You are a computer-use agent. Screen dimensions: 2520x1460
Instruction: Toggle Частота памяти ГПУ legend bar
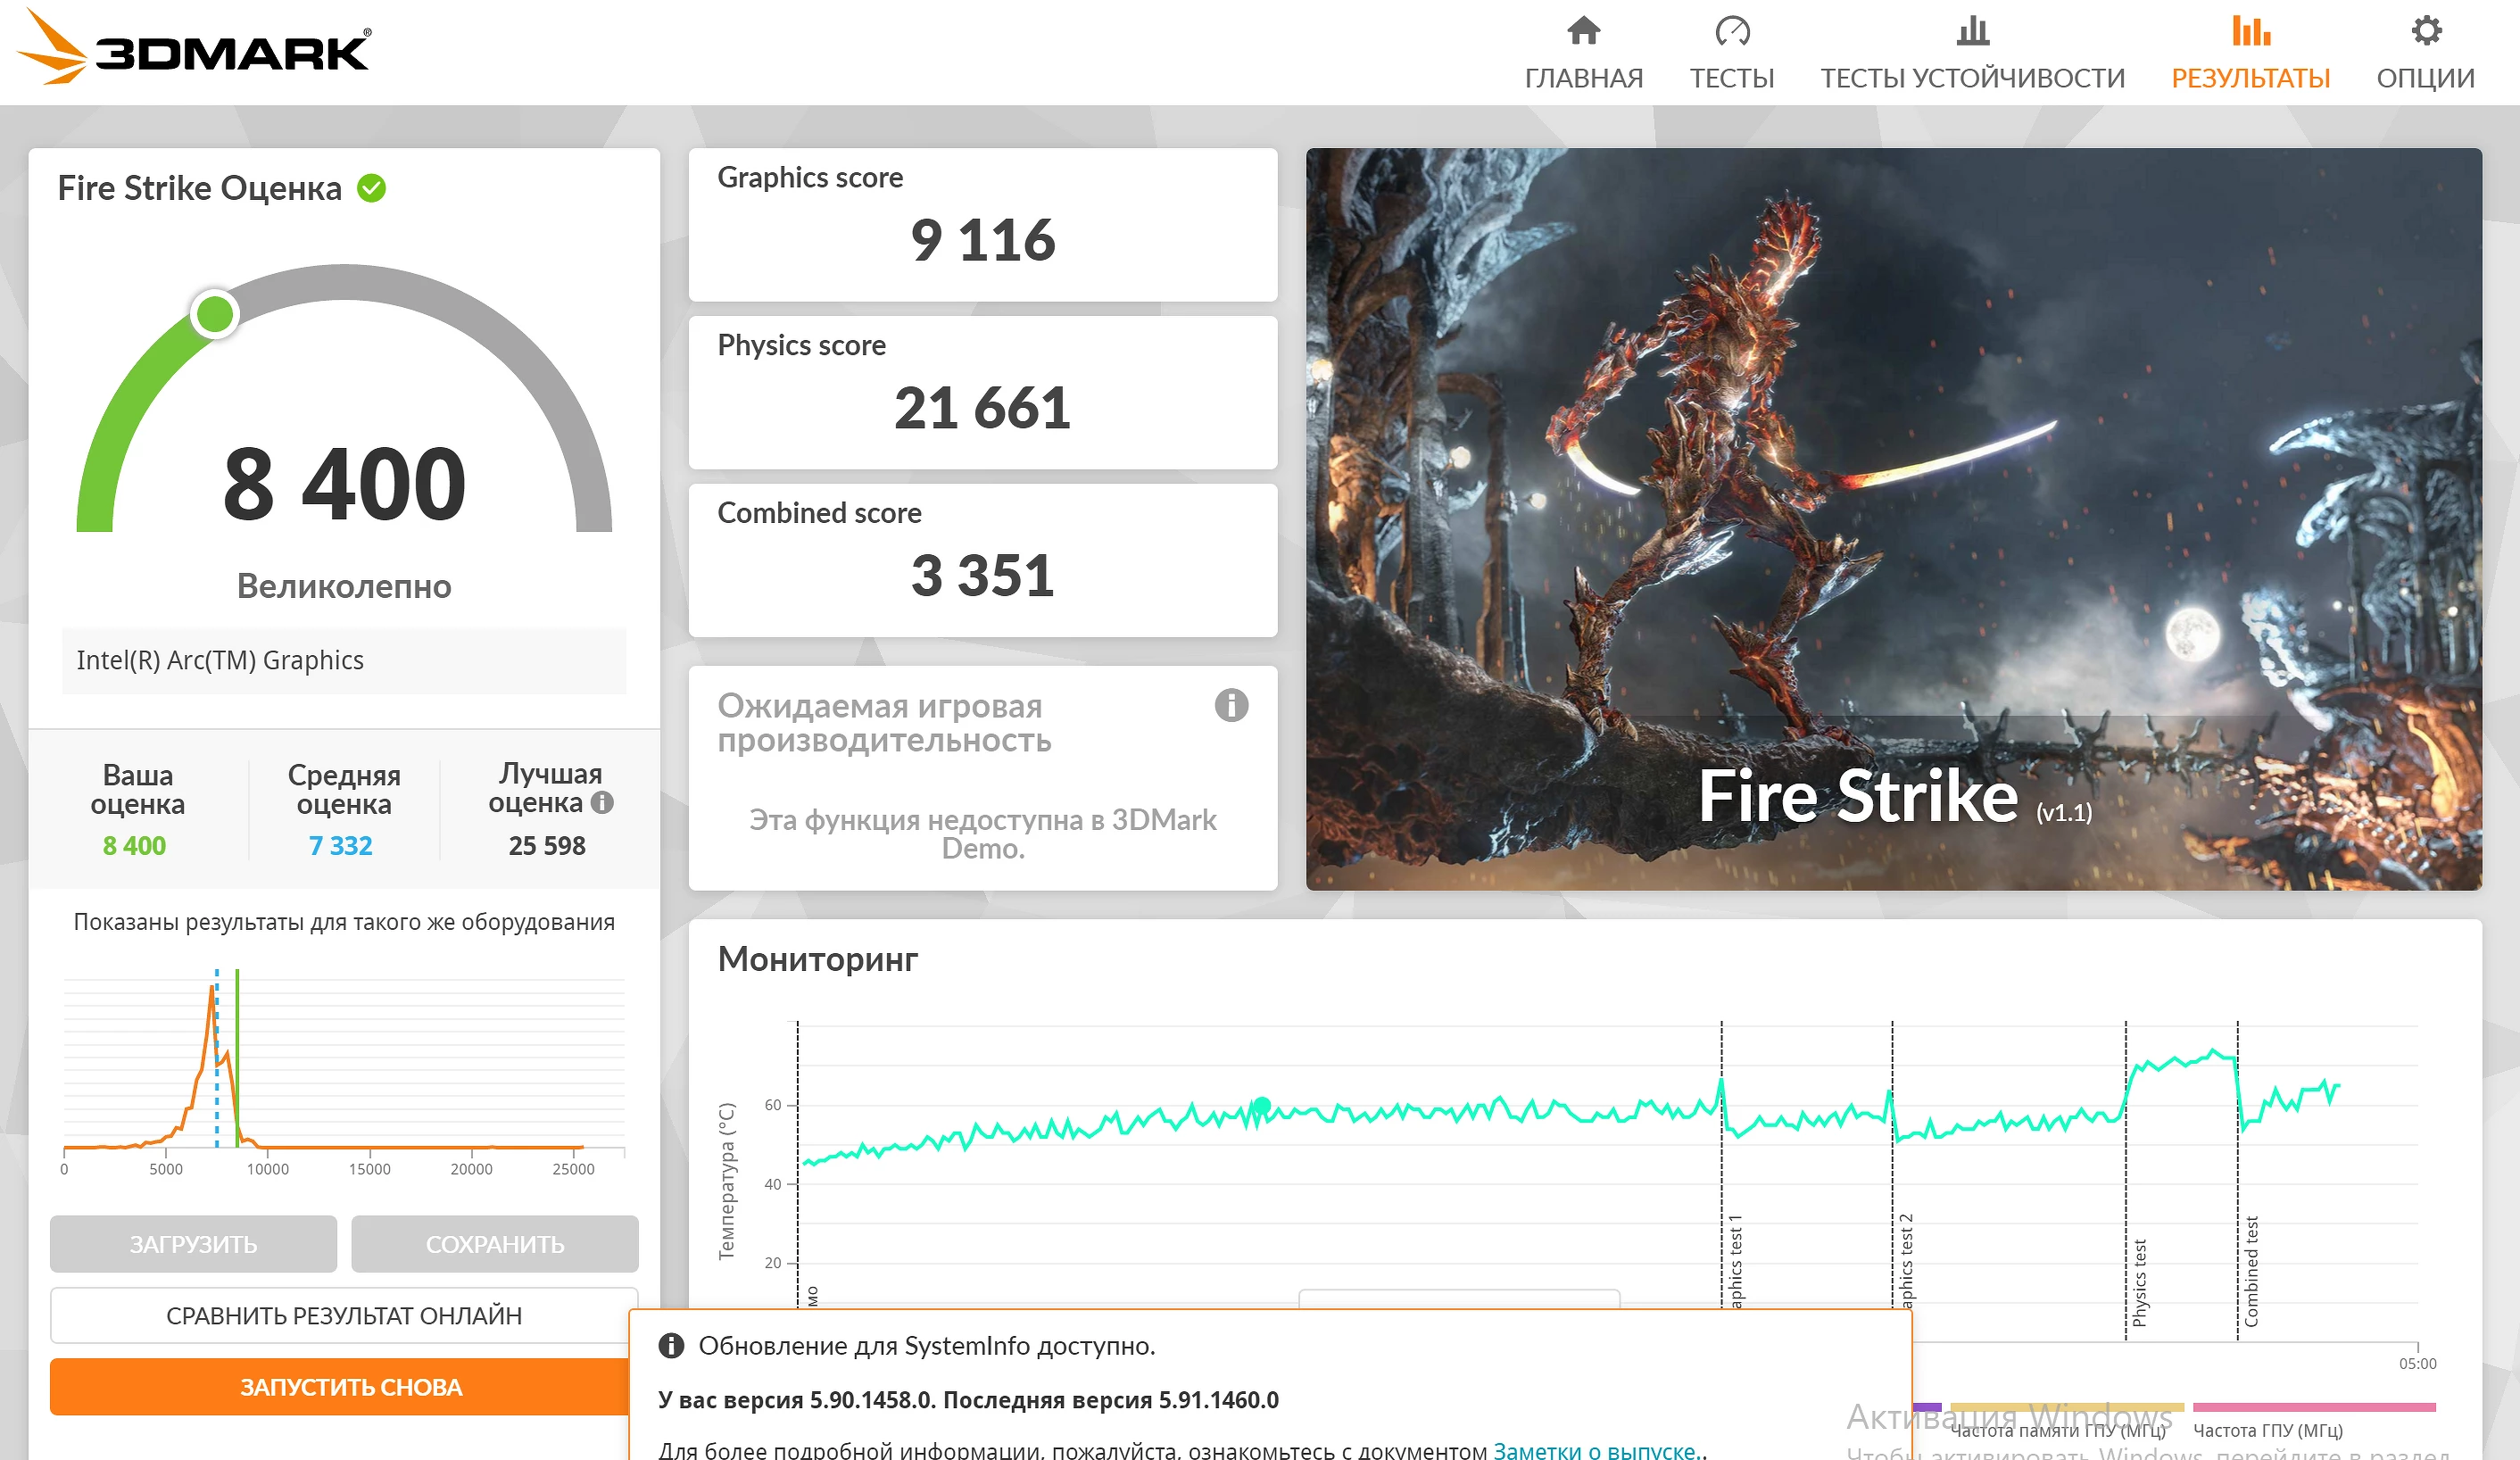pos(2067,1407)
